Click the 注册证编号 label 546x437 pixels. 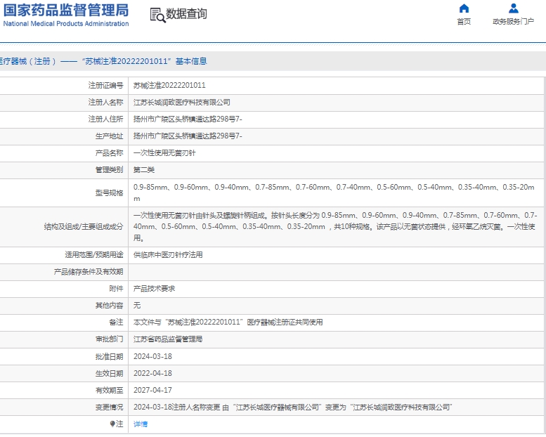pyautogui.click(x=106, y=85)
